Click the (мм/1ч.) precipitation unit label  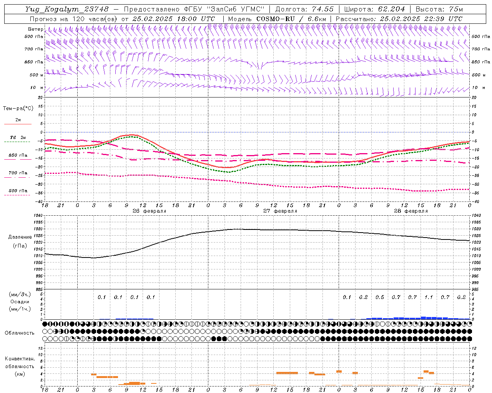(x=20, y=309)
